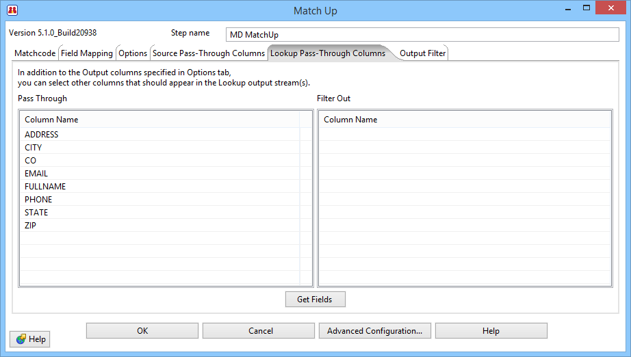Image resolution: width=631 pixels, height=357 pixels.
Task: Click the Help button with globe icon
Action: click(30, 339)
